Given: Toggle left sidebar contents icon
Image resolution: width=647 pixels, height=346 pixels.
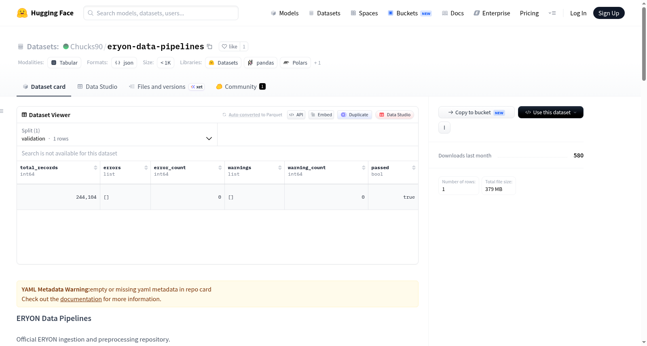Looking at the screenshot, I should tap(2, 111).
